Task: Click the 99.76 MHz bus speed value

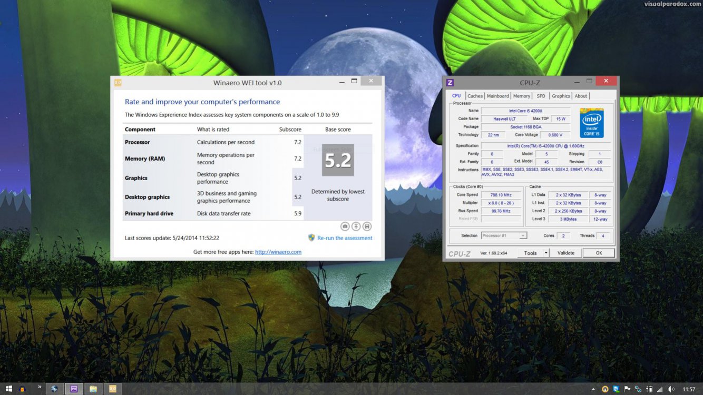Action: click(501, 211)
